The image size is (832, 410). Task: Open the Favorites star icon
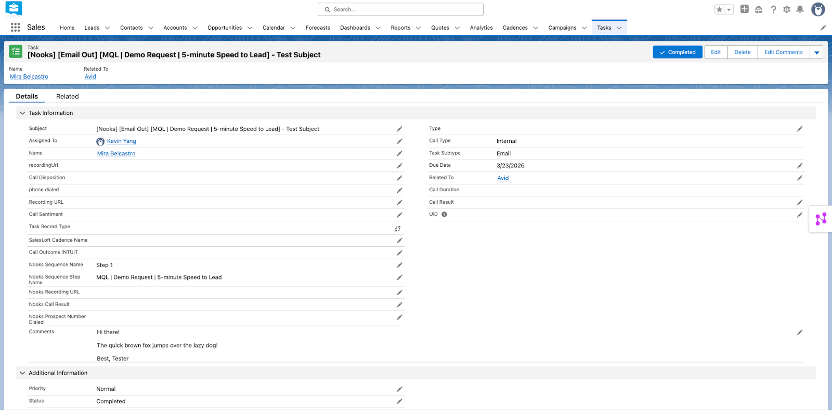719,9
